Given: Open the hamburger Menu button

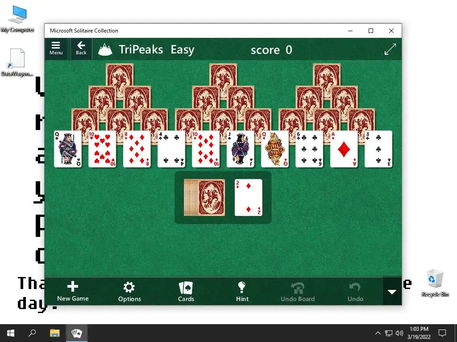Looking at the screenshot, I should click(x=56, y=49).
